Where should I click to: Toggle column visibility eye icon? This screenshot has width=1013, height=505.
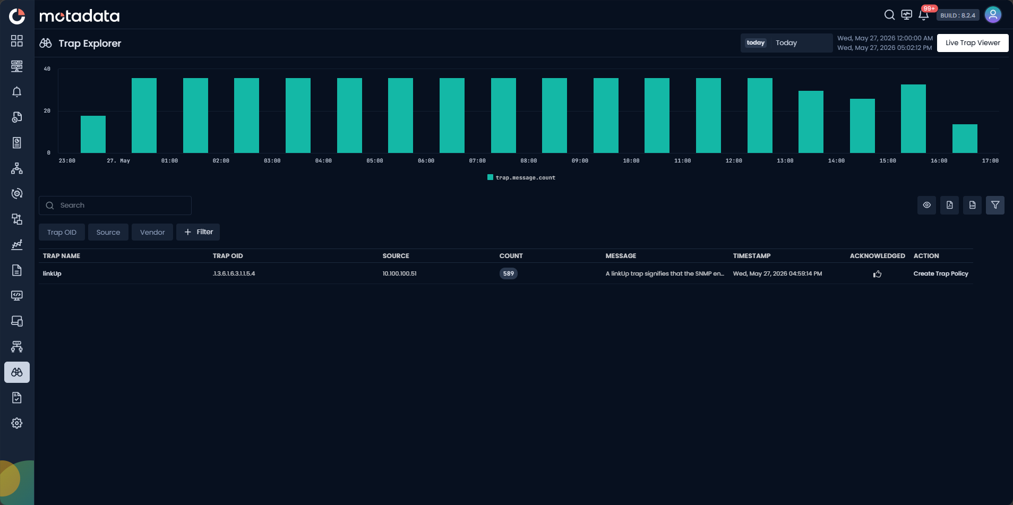tap(926, 205)
